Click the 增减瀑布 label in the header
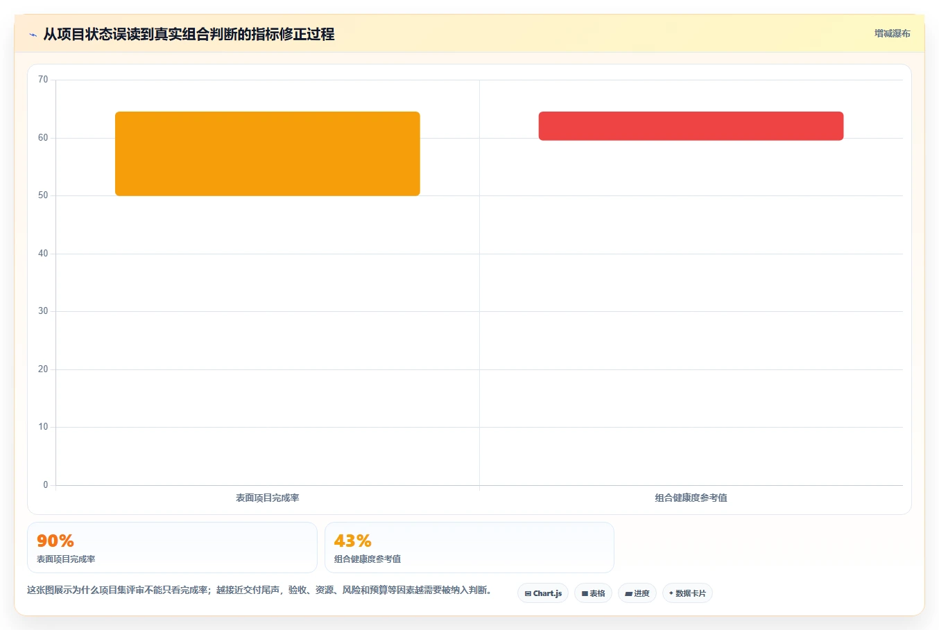This screenshot has width=939, height=630. [892, 33]
